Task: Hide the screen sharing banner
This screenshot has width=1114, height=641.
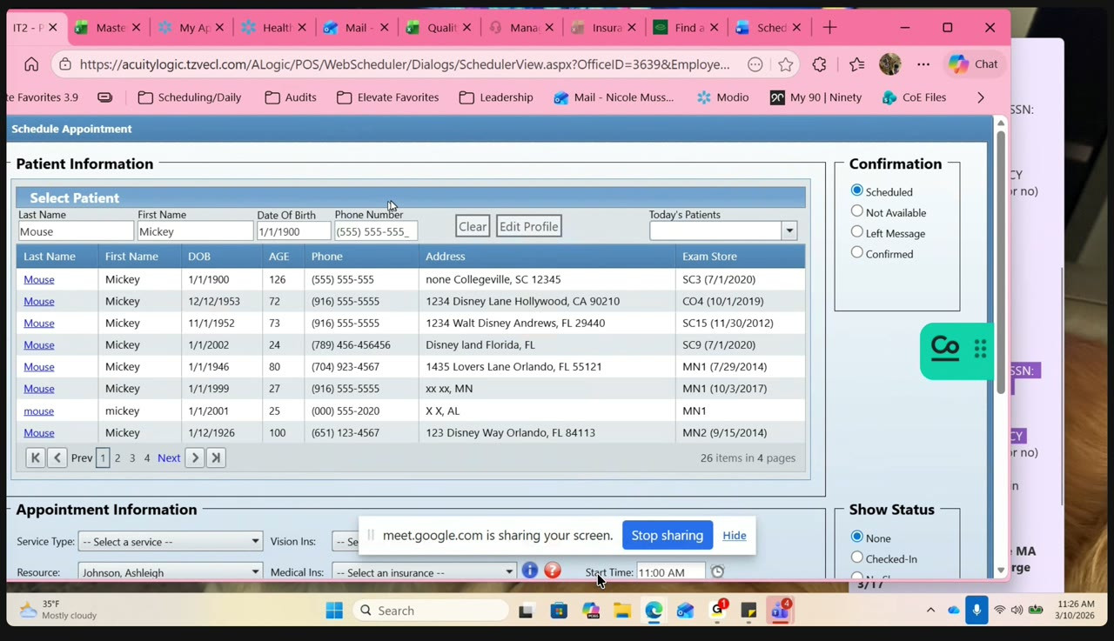Action: pyautogui.click(x=734, y=535)
